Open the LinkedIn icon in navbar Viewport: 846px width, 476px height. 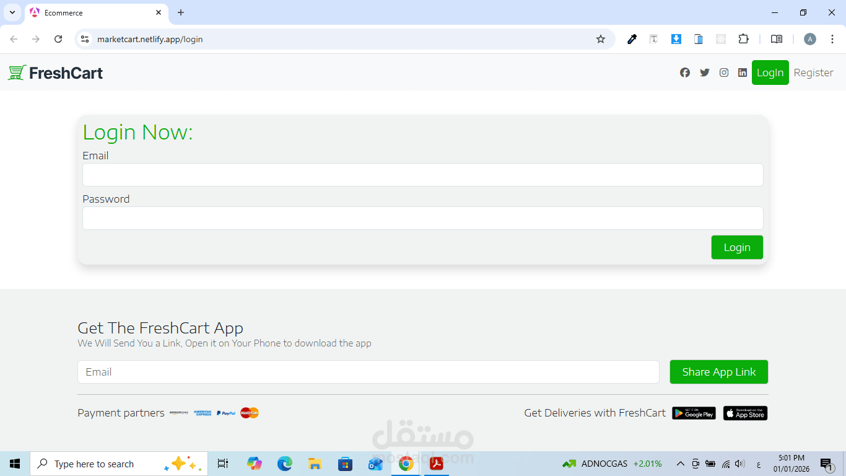(743, 73)
